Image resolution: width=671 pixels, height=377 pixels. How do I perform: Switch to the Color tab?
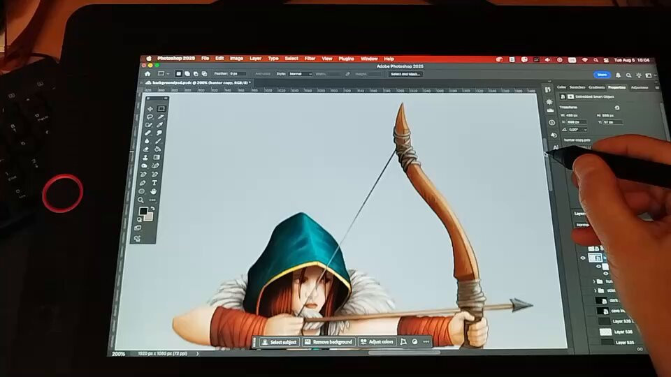pos(561,87)
